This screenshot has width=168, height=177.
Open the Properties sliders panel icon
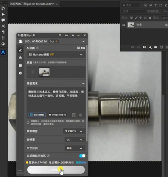pos(3,38)
